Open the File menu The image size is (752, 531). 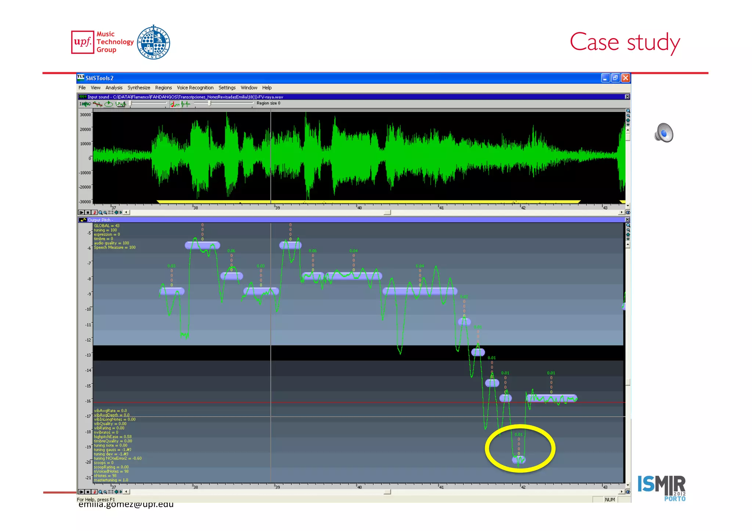tap(82, 88)
